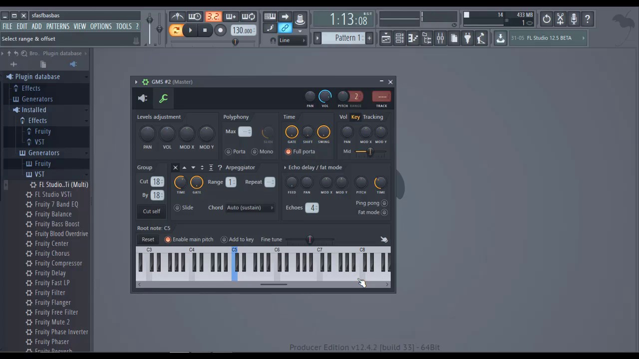
Task: Click the arrow left of GMS #2 title
Action: (136, 82)
